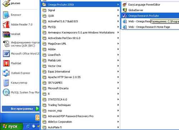Click AutoMate 5 folder icon

[x=44, y=127]
